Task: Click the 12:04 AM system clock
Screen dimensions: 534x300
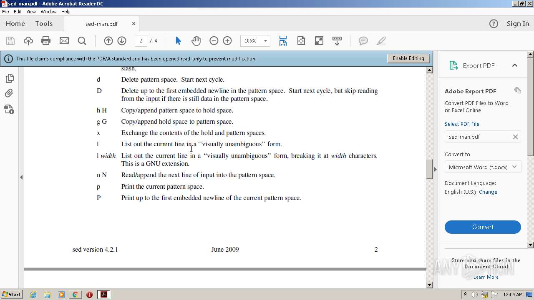Action: pyautogui.click(x=513, y=295)
